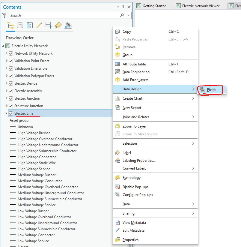Select the Medium Voltage Conductor line symbol
This screenshot has width=241, height=247.
pos(13,181)
